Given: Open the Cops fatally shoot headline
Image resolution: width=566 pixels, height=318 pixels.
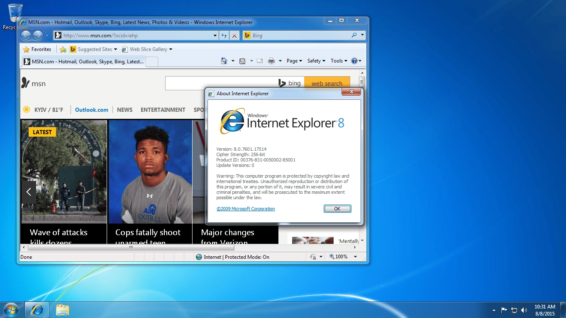Looking at the screenshot, I should 148,237.
